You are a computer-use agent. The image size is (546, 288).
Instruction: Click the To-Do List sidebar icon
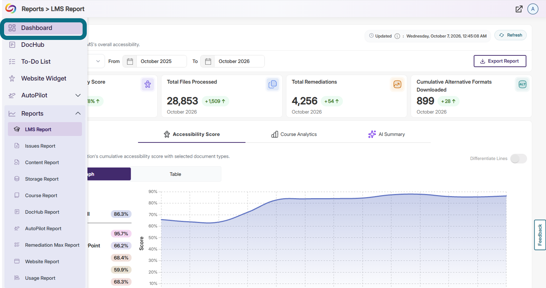tap(12, 62)
